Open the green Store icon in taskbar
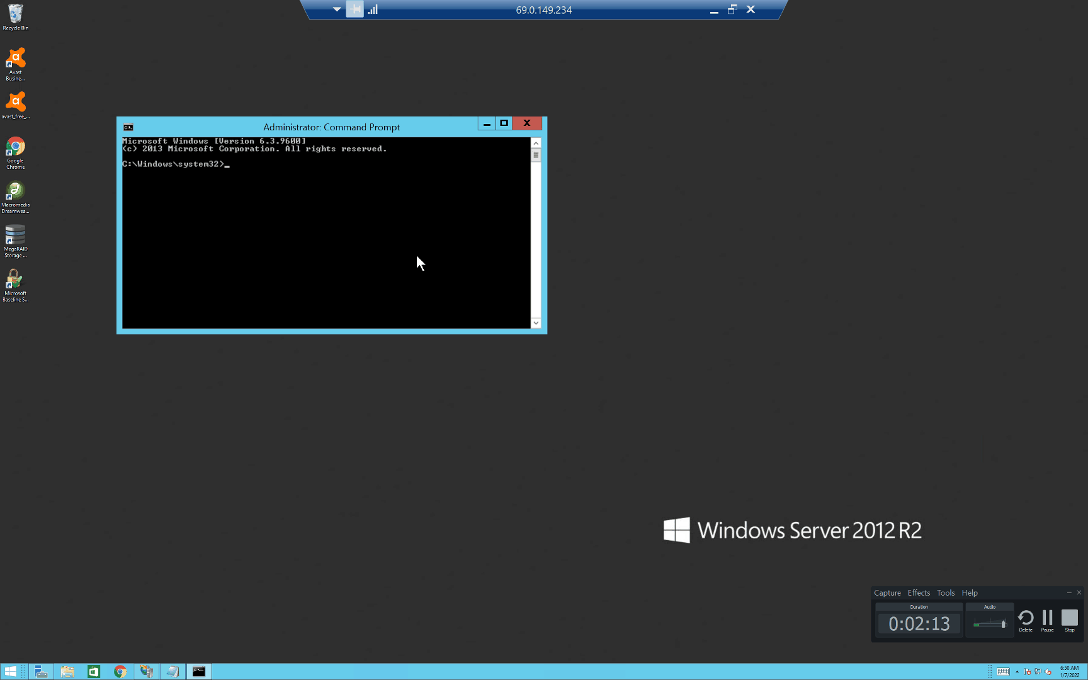The width and height of the screenshot is (1088, 680). click(94, 672)
